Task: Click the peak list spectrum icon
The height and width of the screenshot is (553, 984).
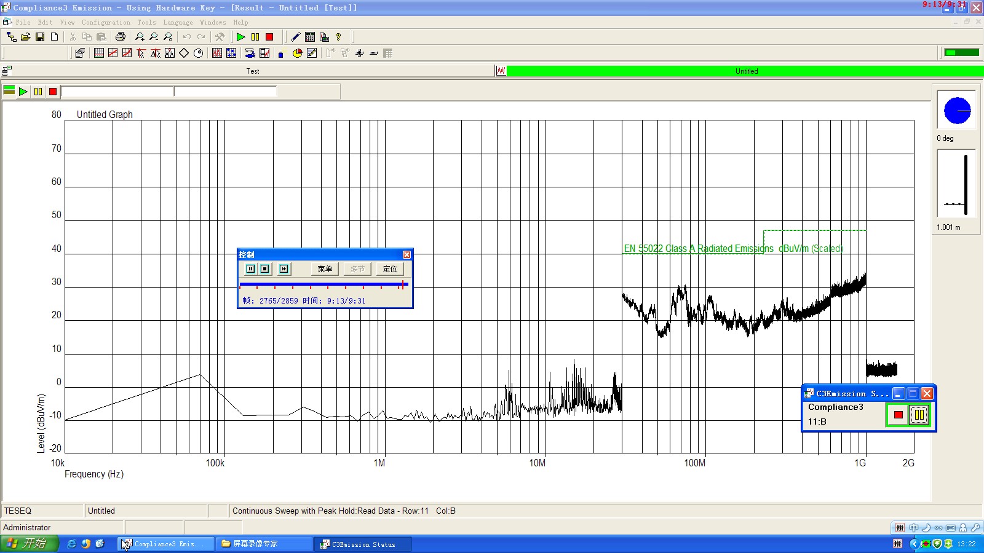Action: click(x=170, y=53)
